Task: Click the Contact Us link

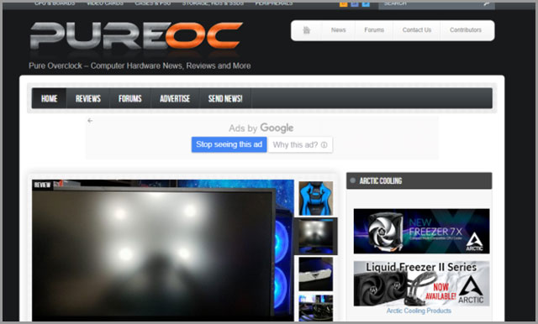Action: [417, 30]
